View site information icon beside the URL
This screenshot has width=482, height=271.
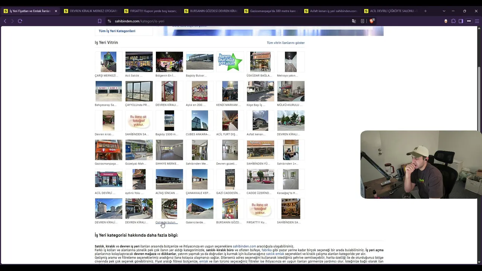tap(109, 21)
